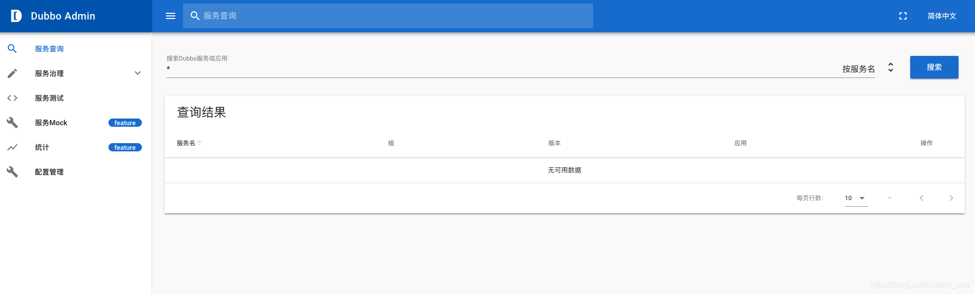
Task: Sort by 服务名 using the arrow icon
Action: click(x=199, y=143)
